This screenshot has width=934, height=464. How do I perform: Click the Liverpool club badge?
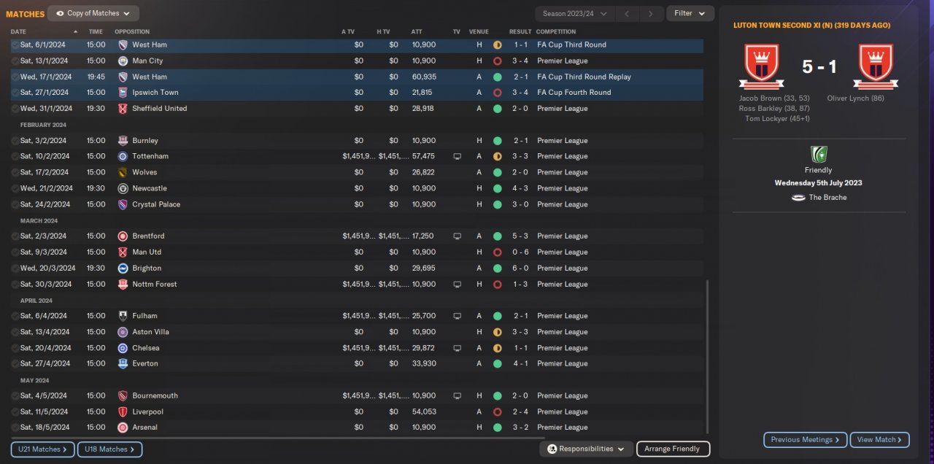tap(123, 412)
